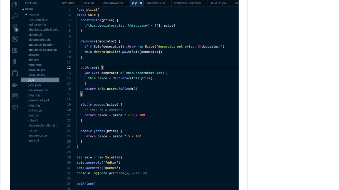
Task: Open the Search view icon
Action: tap(15, 16)
